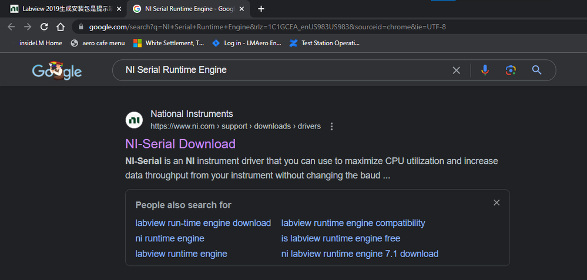Go back to the previous page
This screenshot has width=587, height=280.
[11, 27]
